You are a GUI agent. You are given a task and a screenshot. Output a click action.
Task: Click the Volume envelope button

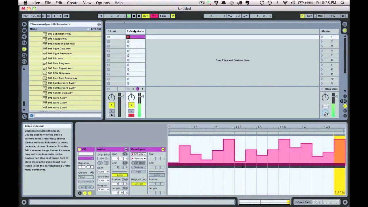click(x=139, y=167)
